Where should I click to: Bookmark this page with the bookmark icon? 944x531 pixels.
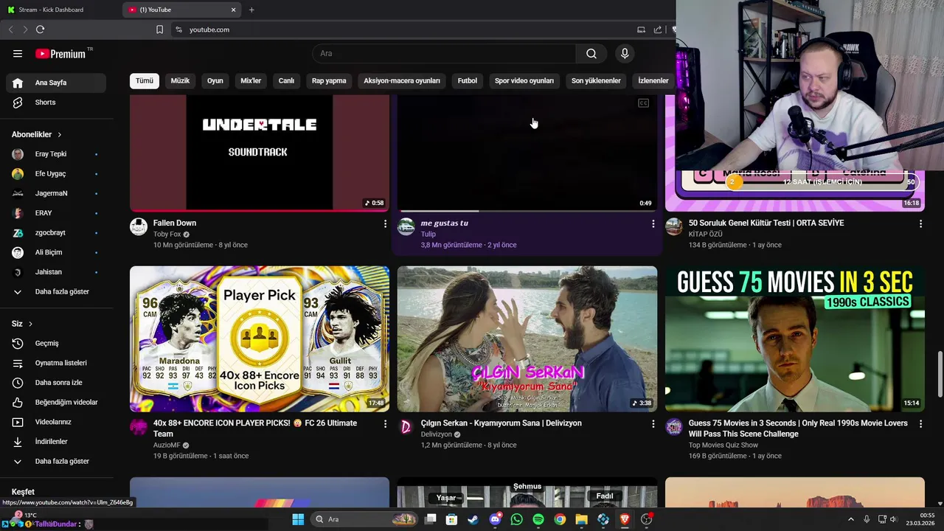(x=159, y=29)
